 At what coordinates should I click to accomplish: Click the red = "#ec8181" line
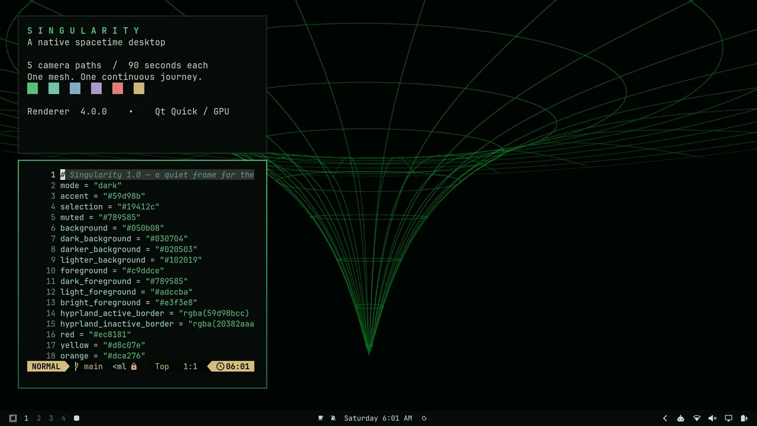click(x=96, y=334)
